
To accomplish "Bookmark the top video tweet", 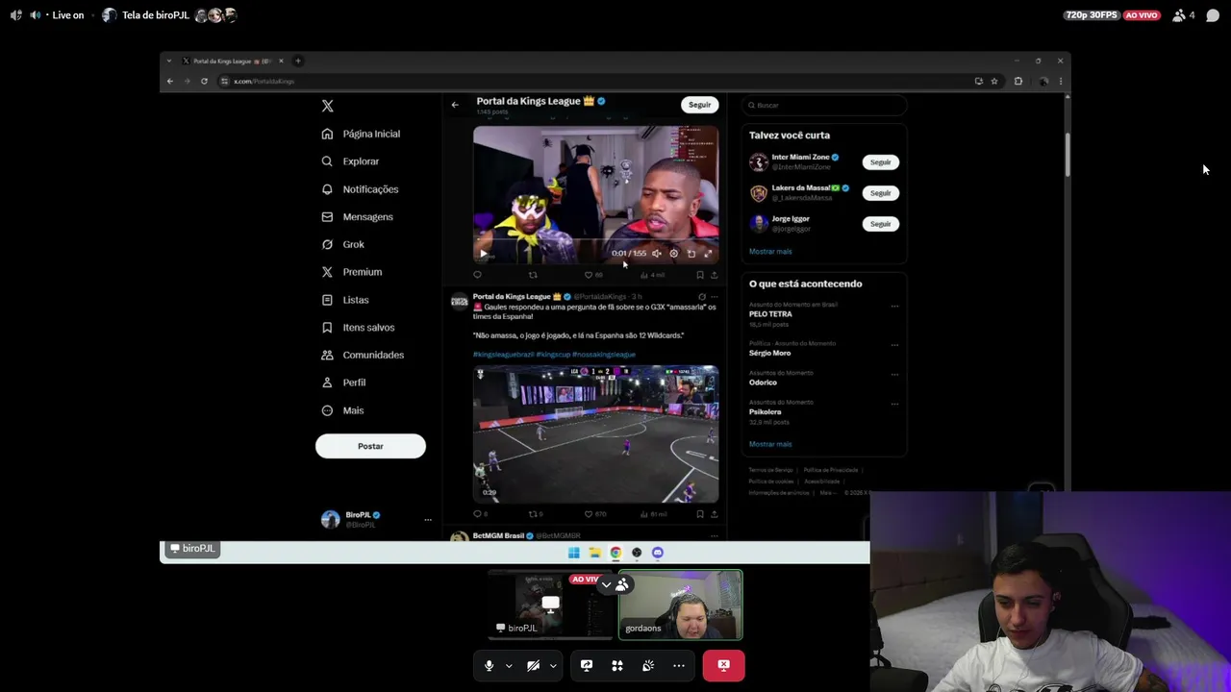I will pyautogui.click(x=699, y=275).
